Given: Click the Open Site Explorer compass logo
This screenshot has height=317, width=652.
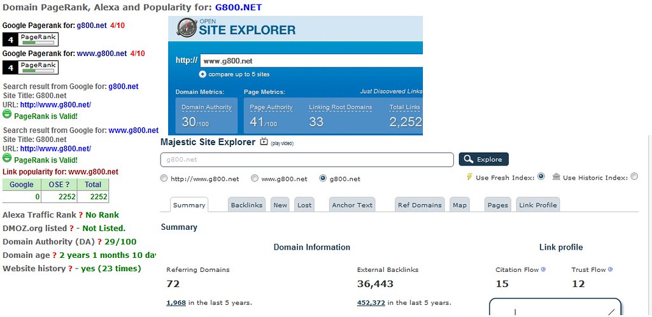Looking at the screenshot, I should pyautogui.click(x=187, y=28).
